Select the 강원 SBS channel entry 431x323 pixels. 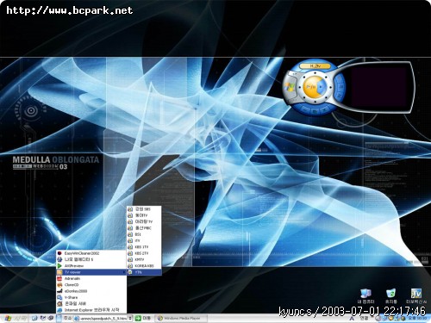144,209
